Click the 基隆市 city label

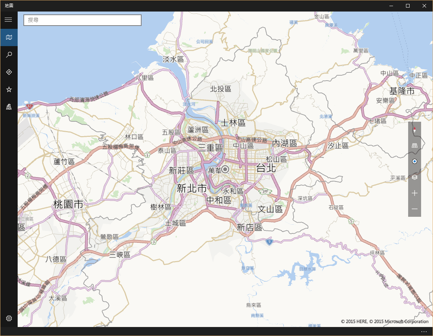[402, 91]
